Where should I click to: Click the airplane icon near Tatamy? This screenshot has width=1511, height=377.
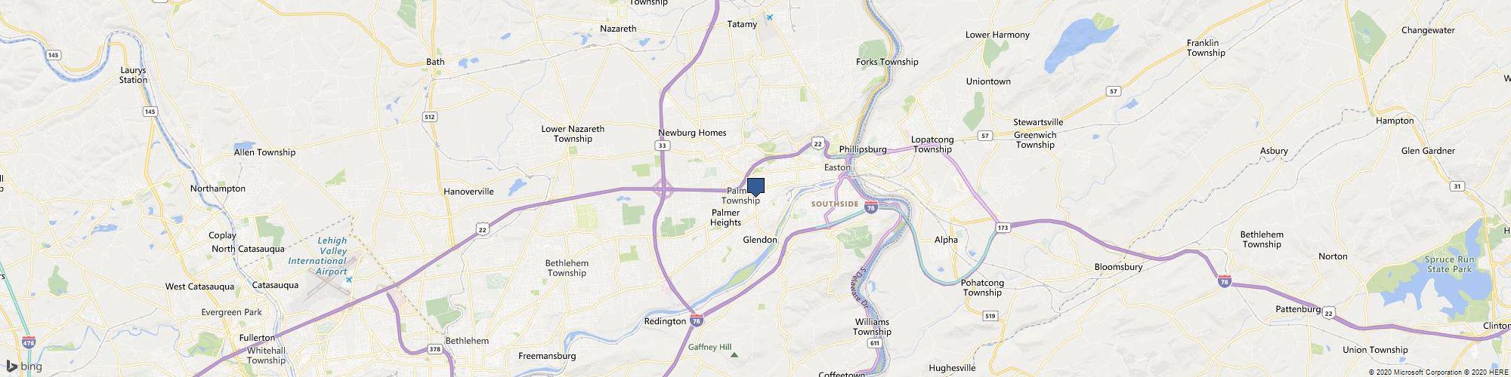[770, 17]
